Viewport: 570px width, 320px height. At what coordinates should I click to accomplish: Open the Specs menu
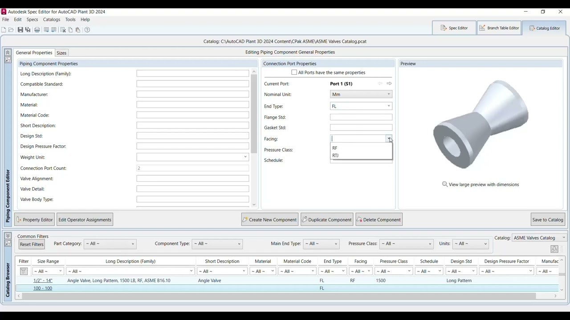pos(32,20)
